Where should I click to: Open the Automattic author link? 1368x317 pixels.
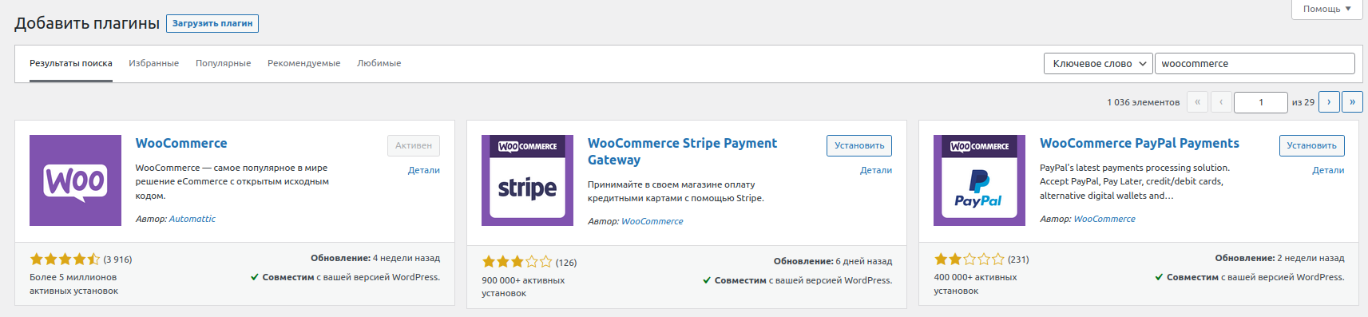point(192,219)
